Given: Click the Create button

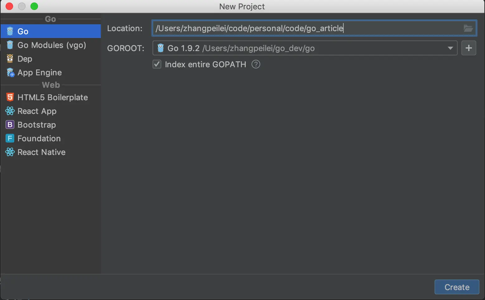Looking at the screenshot, I should [457, 287].
